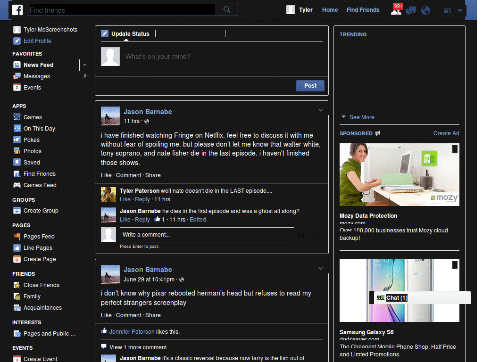Click the Find friends search field
The height and width of the screenshot is (362, 483).
(x=121, y=10)
